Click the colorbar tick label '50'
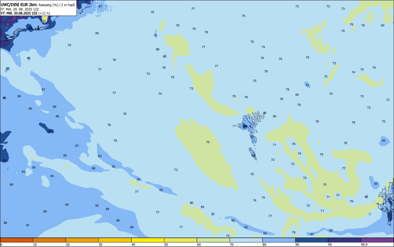394x247 pixels. pos(166,245)
